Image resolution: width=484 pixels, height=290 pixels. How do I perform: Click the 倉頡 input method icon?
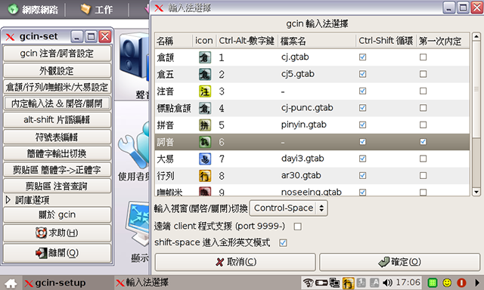[205, 57]
